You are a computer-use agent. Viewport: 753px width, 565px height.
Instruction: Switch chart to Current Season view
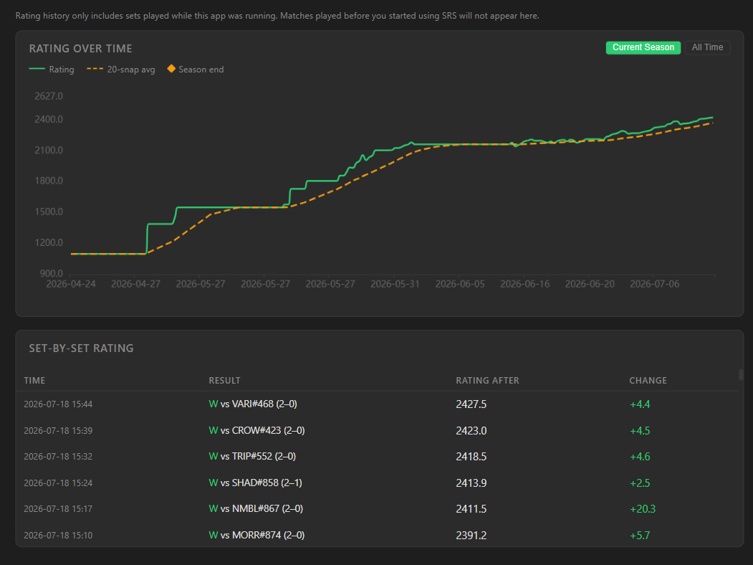[643, 47]
